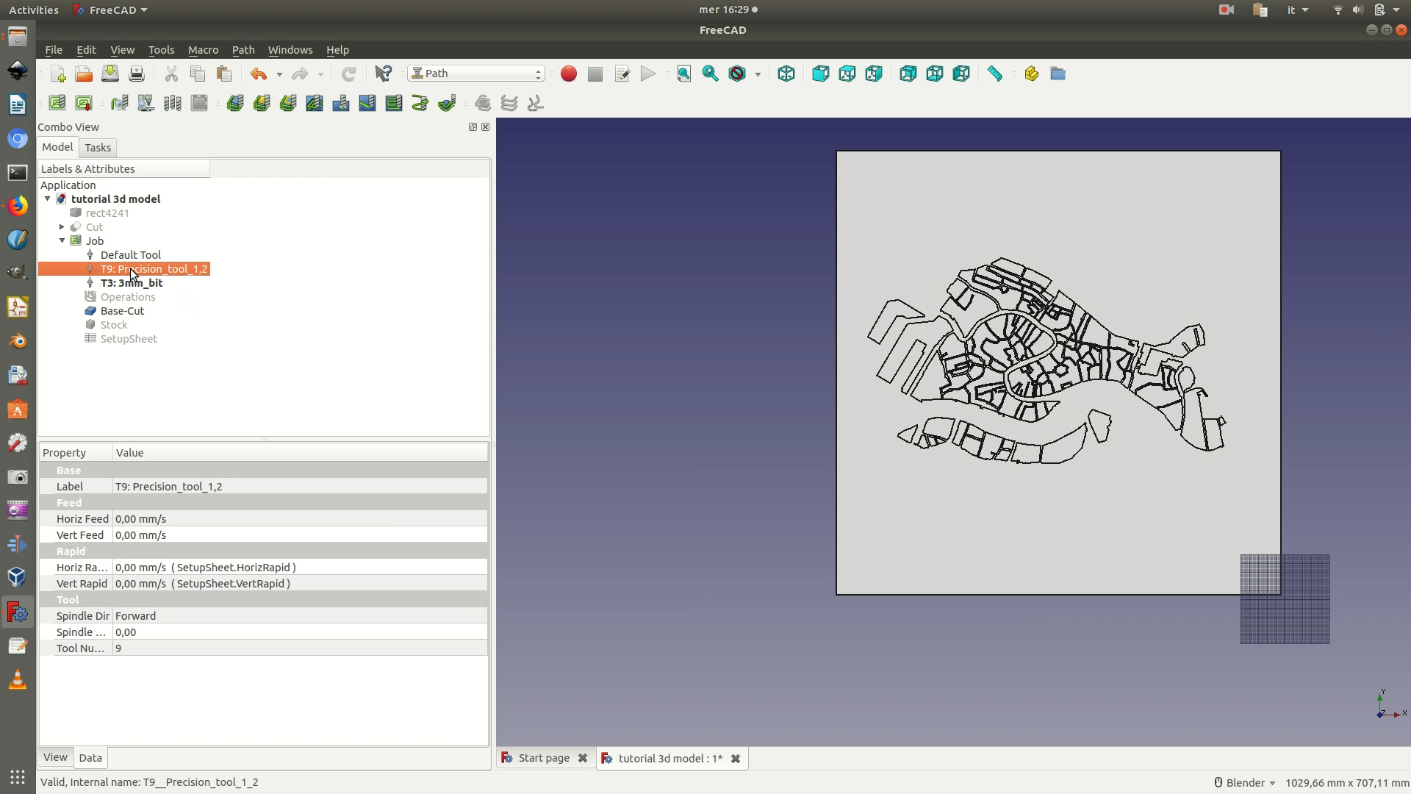Click the Drilling operation icon

point(341,103)
